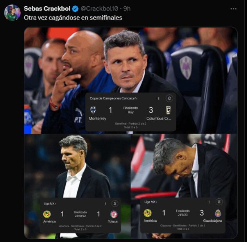The width and height of the screenshot is (247, 242).
Task: Toggle notification bell on América-Guadalajara card
Action: (219, 202)
